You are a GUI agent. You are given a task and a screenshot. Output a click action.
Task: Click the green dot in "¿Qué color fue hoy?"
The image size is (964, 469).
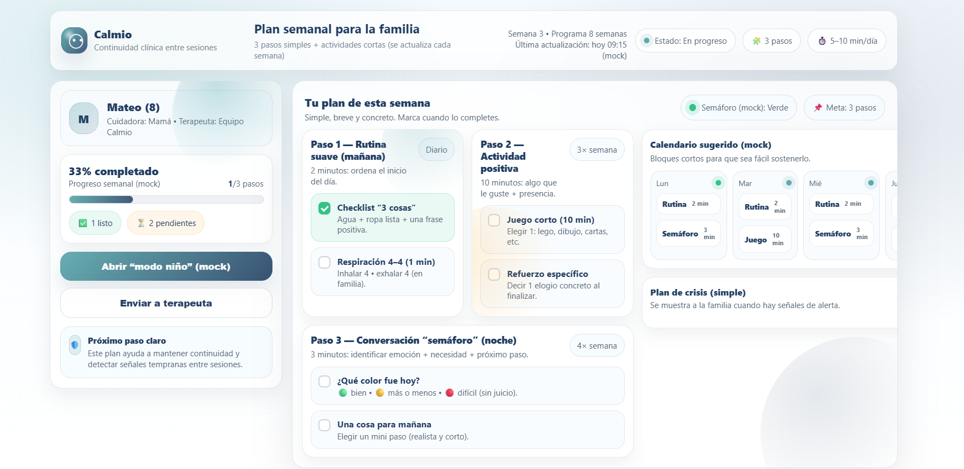tap(344, 392)
